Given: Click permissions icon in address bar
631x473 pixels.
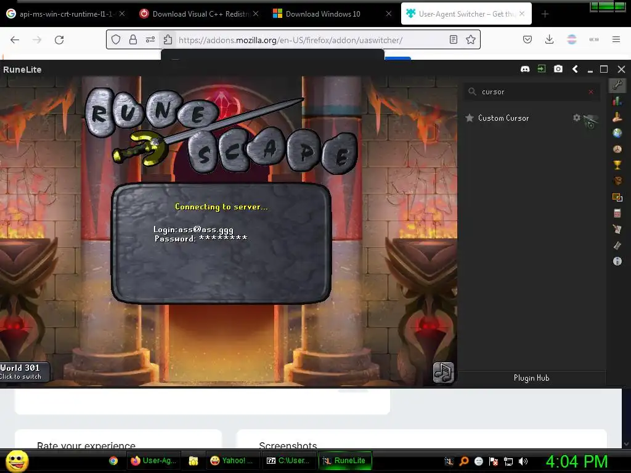Looking at the screenshot, I should point(150,39).
